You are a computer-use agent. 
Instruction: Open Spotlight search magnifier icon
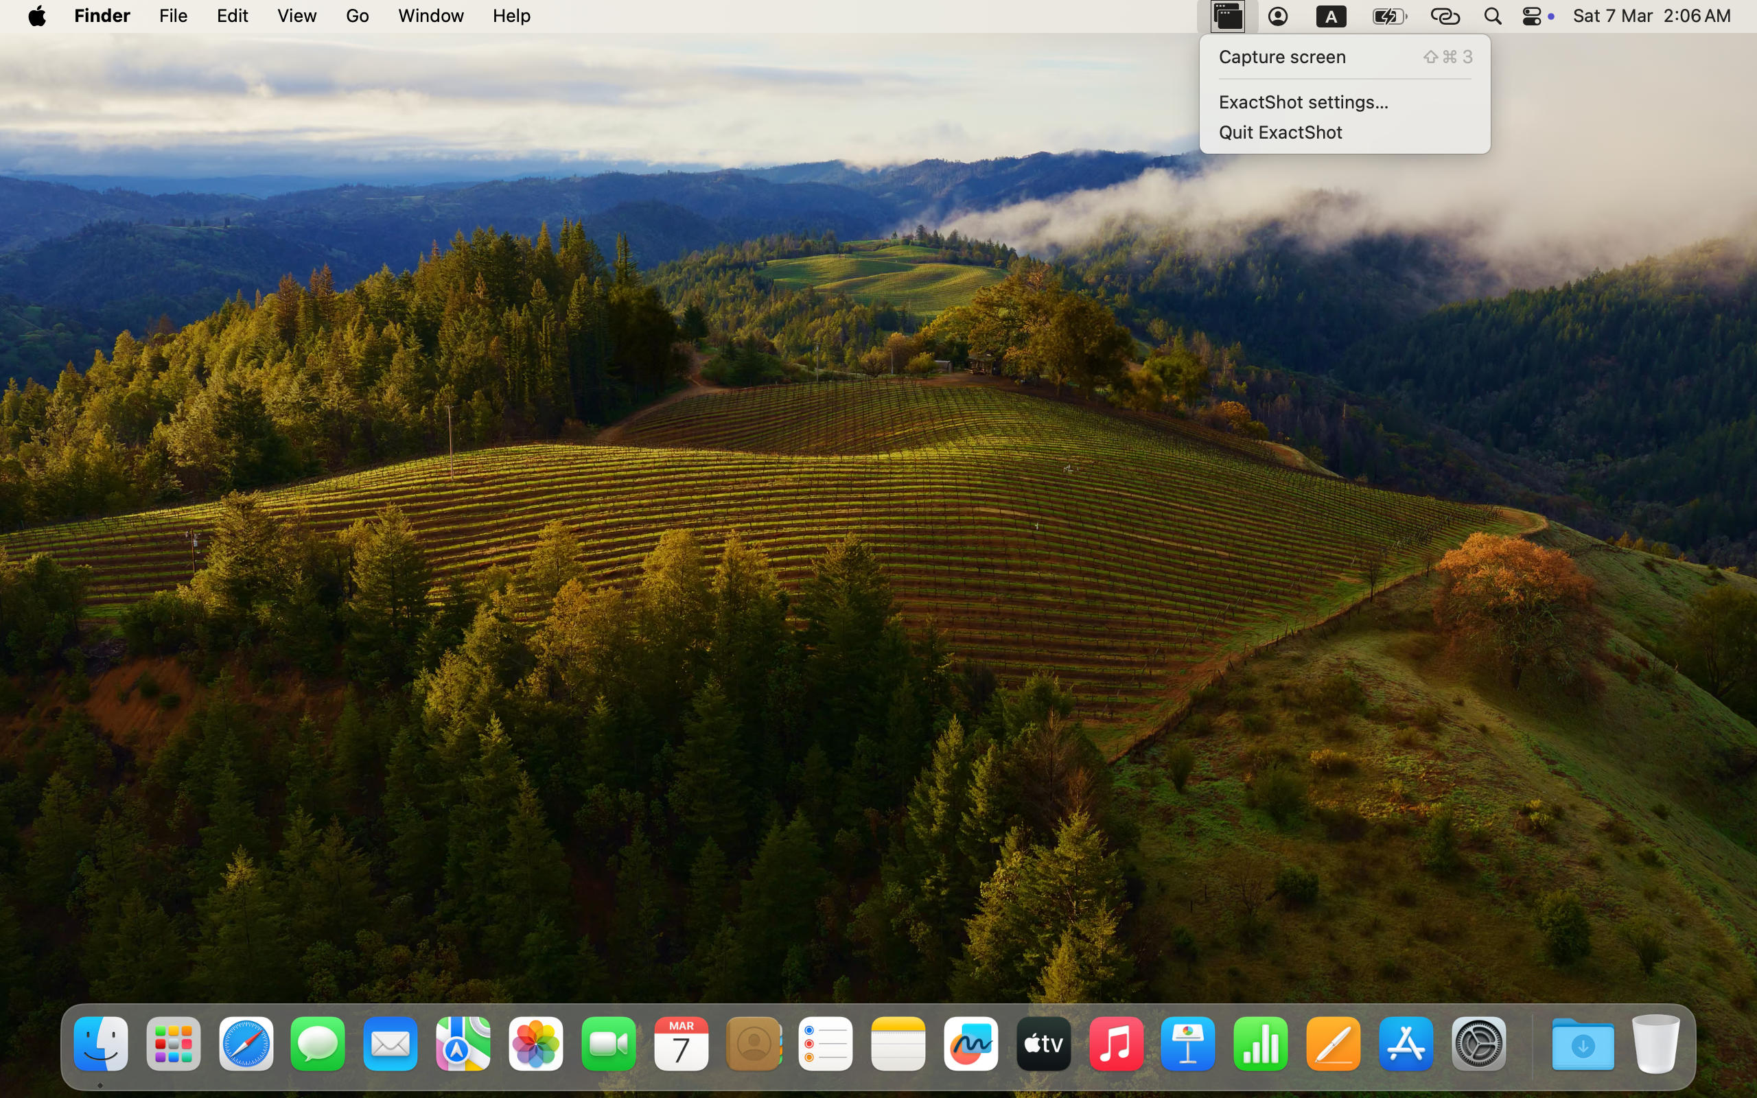click(1492, 16)
